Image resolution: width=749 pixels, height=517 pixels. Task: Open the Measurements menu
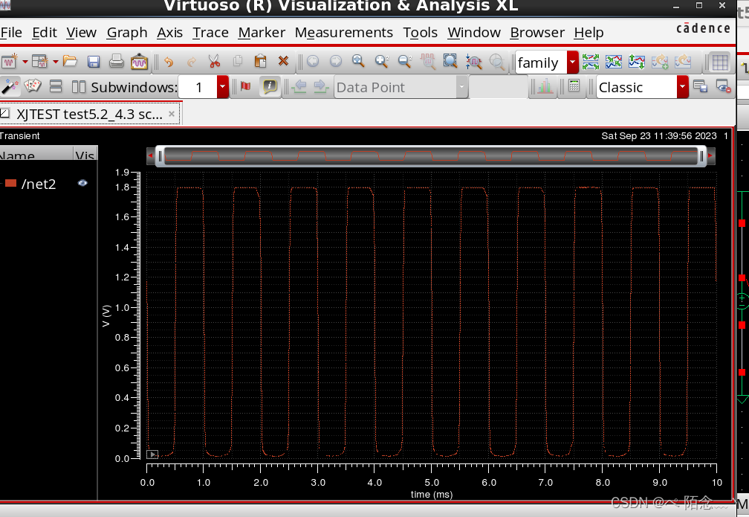coord(344,33)
